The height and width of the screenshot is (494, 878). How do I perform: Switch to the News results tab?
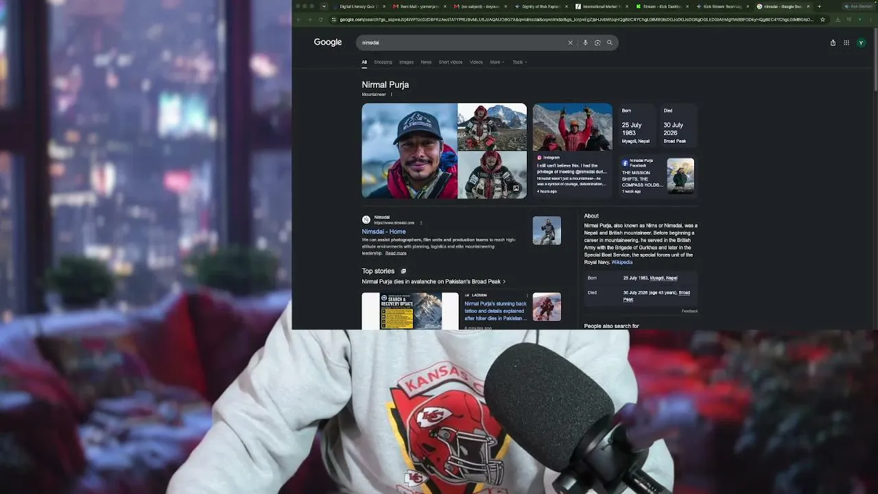tap(426, 62)
